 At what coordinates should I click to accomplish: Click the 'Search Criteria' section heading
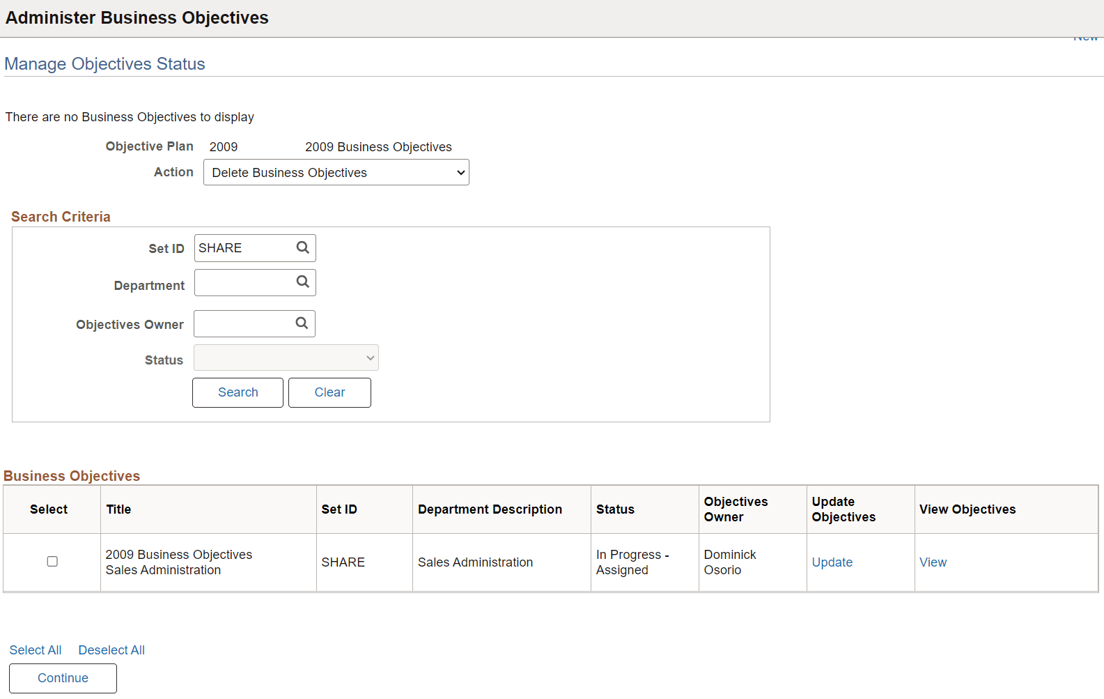point(61,217)
